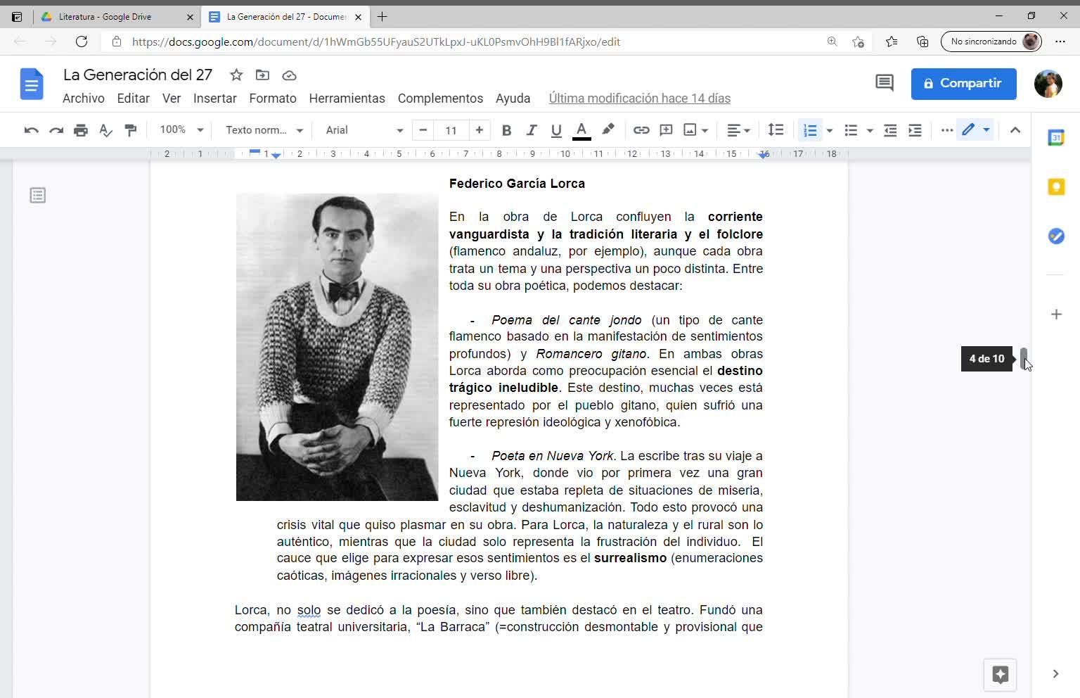Open highlight color picker
This screenshot has width=1080, height=698.
(608, 130)
